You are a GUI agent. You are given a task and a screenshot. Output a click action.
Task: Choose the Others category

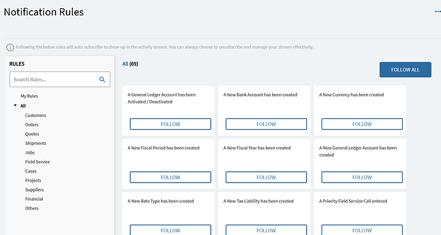pos(32,208)
